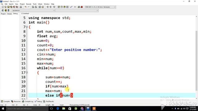Click the New file toolbar icon
Viewport: 198px width, 111px height.
[x=3, y=7]
